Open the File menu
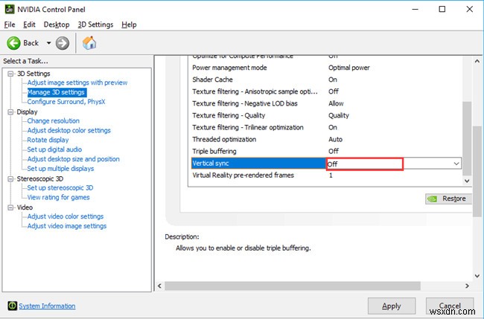Screen dimensions: 484x319 [10, 25]
